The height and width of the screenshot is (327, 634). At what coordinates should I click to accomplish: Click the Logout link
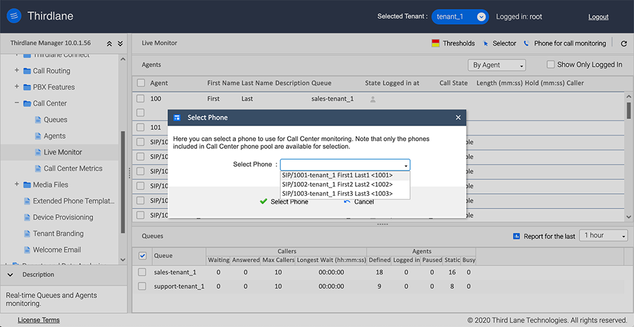click(598, 17)
